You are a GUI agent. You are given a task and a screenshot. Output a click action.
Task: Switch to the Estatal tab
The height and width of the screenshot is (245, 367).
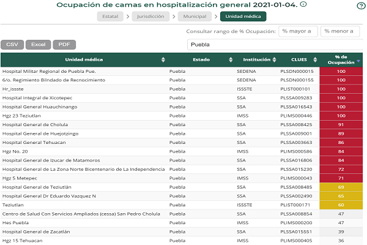[110, 17]
